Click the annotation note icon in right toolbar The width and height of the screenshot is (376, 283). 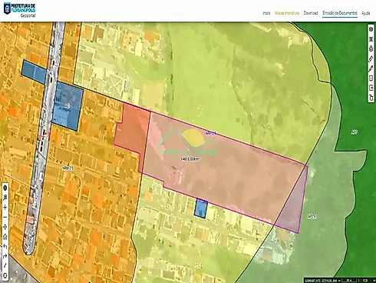(371, 78)
